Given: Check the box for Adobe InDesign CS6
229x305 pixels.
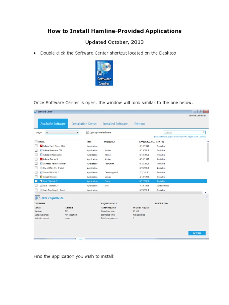Looking at the screenshot, I should pos(36,155).
